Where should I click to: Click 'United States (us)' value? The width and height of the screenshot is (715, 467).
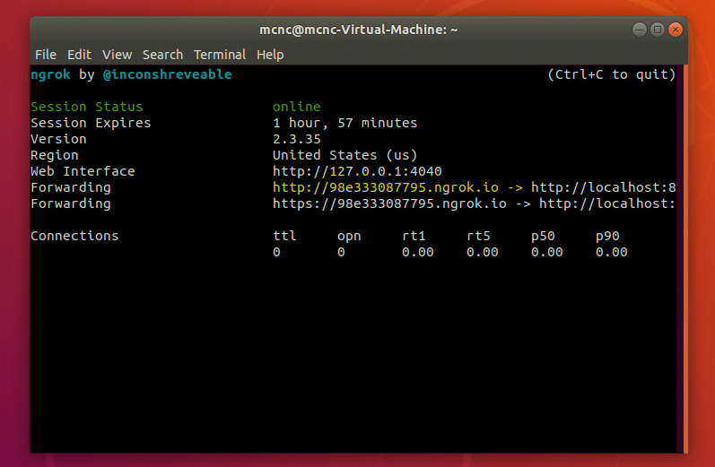pos(344,155)
